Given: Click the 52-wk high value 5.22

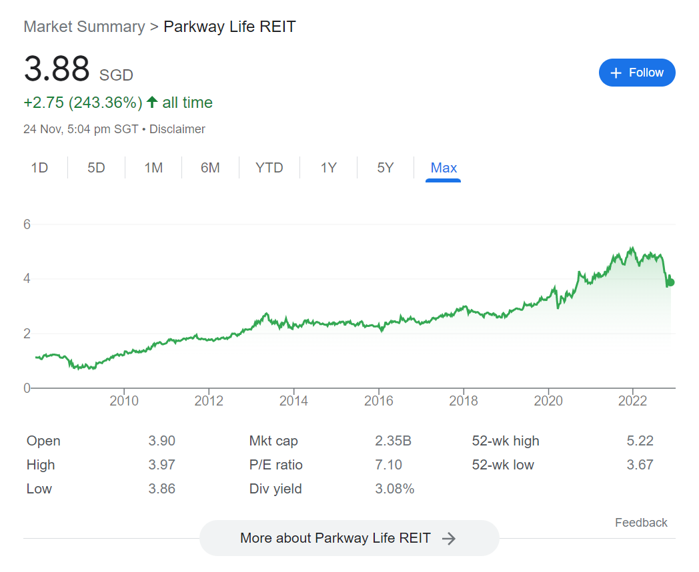Looking at the screenshot, I should coord(640,441).
